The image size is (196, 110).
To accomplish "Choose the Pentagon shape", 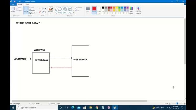I will coord(61,10).
